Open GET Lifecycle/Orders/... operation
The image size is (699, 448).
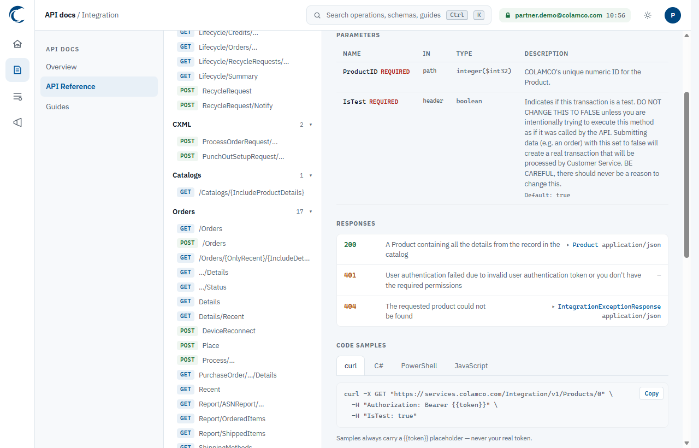coord(243,47)
